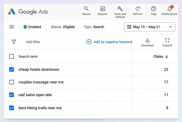Click the red notification alert badge
The image size is (182, 122).
pos(172,7)
